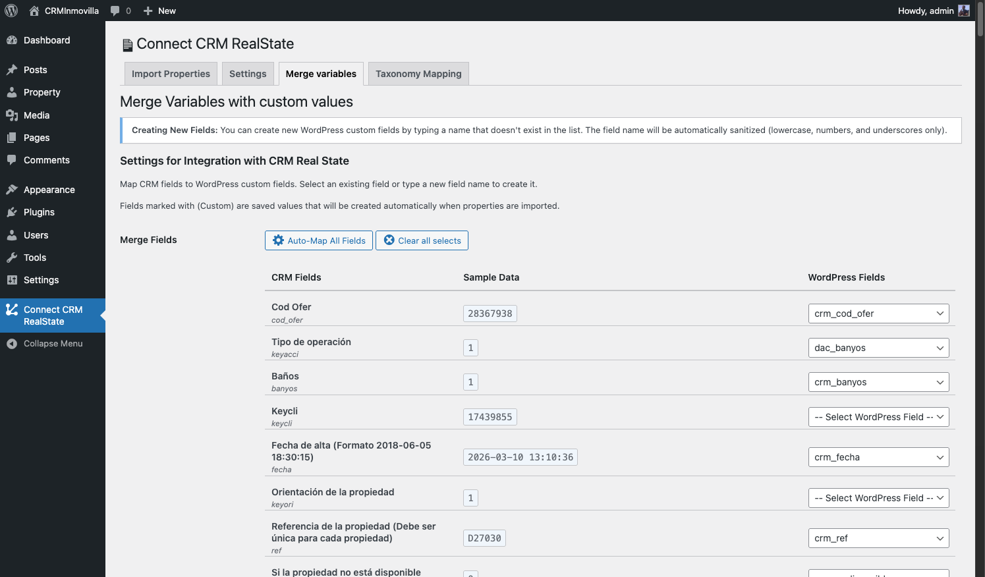Image resolution: width=985 pixels, height=577 pixels.
Task: Click the Cod Ofer sample data field
Action: pyautogui.click(x=490, y=314)
